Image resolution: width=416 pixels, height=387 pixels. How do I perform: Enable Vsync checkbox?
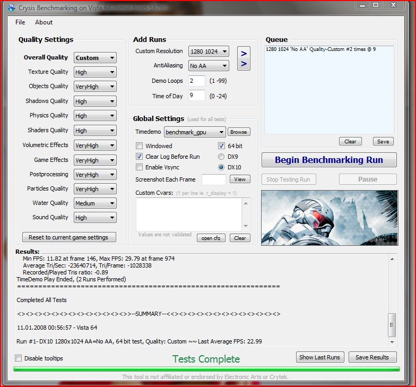[139, 167]
